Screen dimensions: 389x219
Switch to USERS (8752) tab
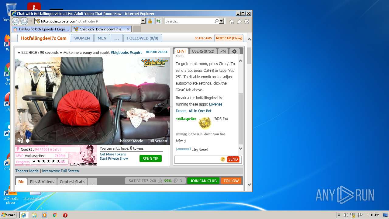[x=203, y=51]
